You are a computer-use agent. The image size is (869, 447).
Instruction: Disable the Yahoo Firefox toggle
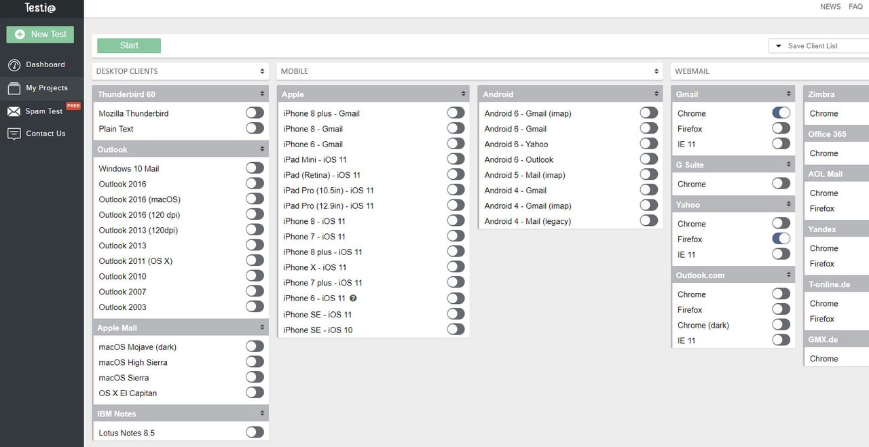[781, 239]
